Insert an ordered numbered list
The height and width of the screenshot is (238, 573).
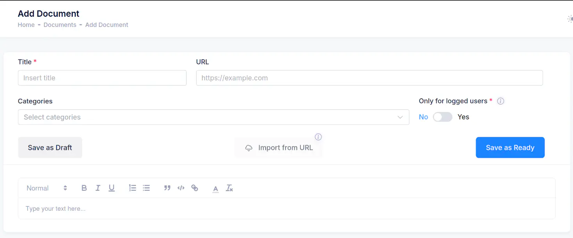[x=132, y=188]
